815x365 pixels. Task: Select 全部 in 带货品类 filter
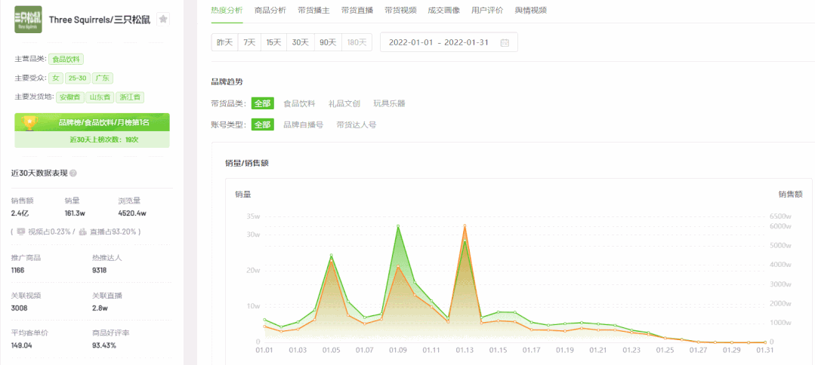click(263, 103)
